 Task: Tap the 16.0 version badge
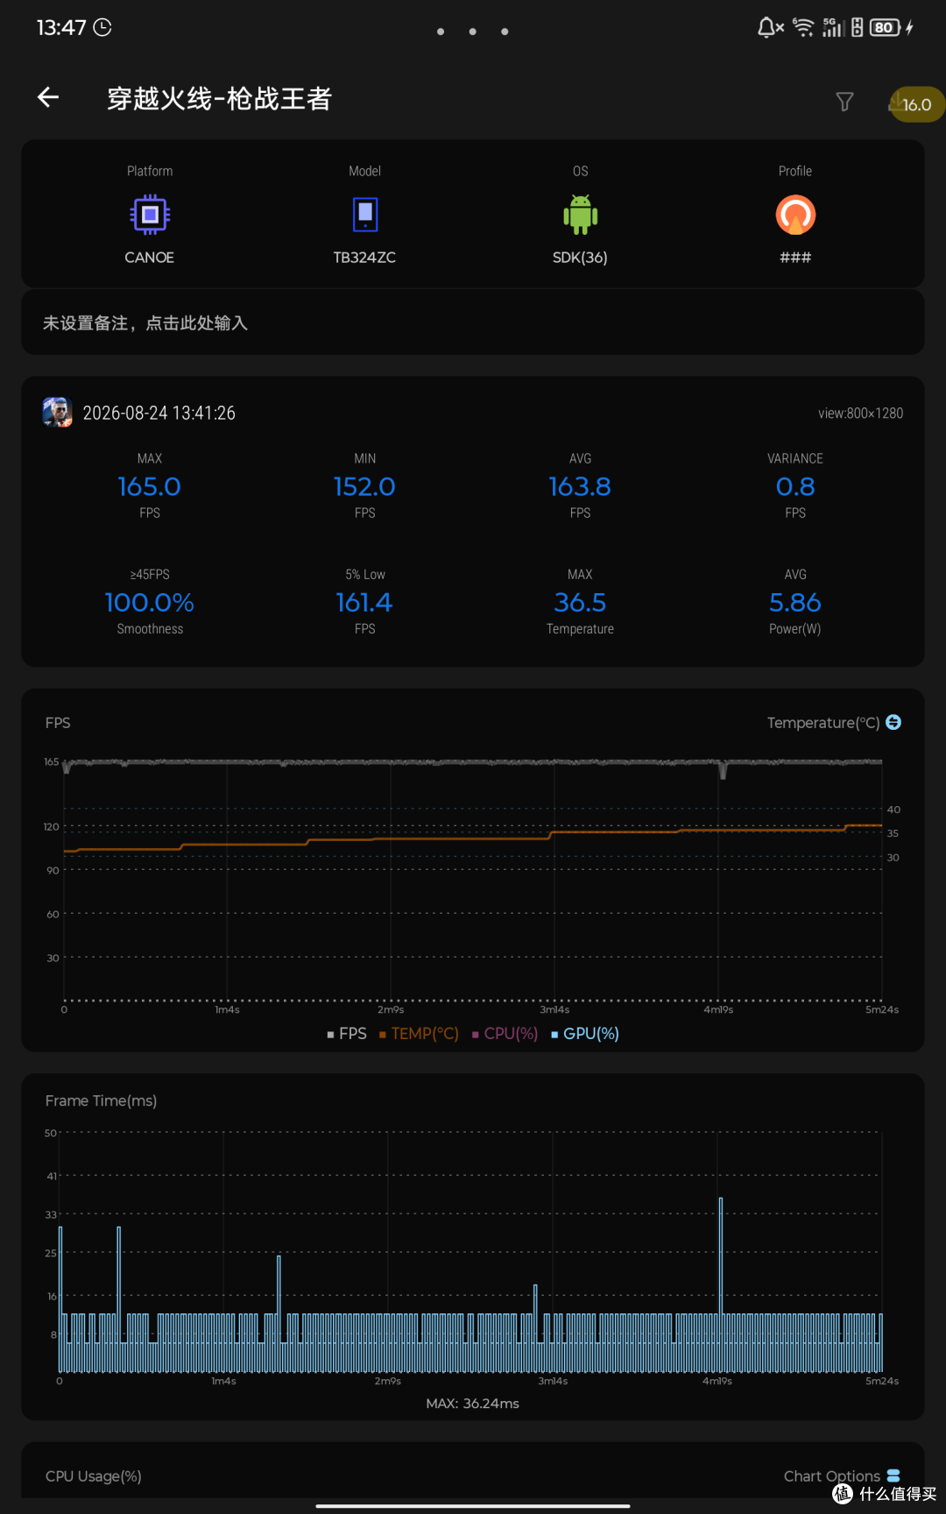[915, 104]
